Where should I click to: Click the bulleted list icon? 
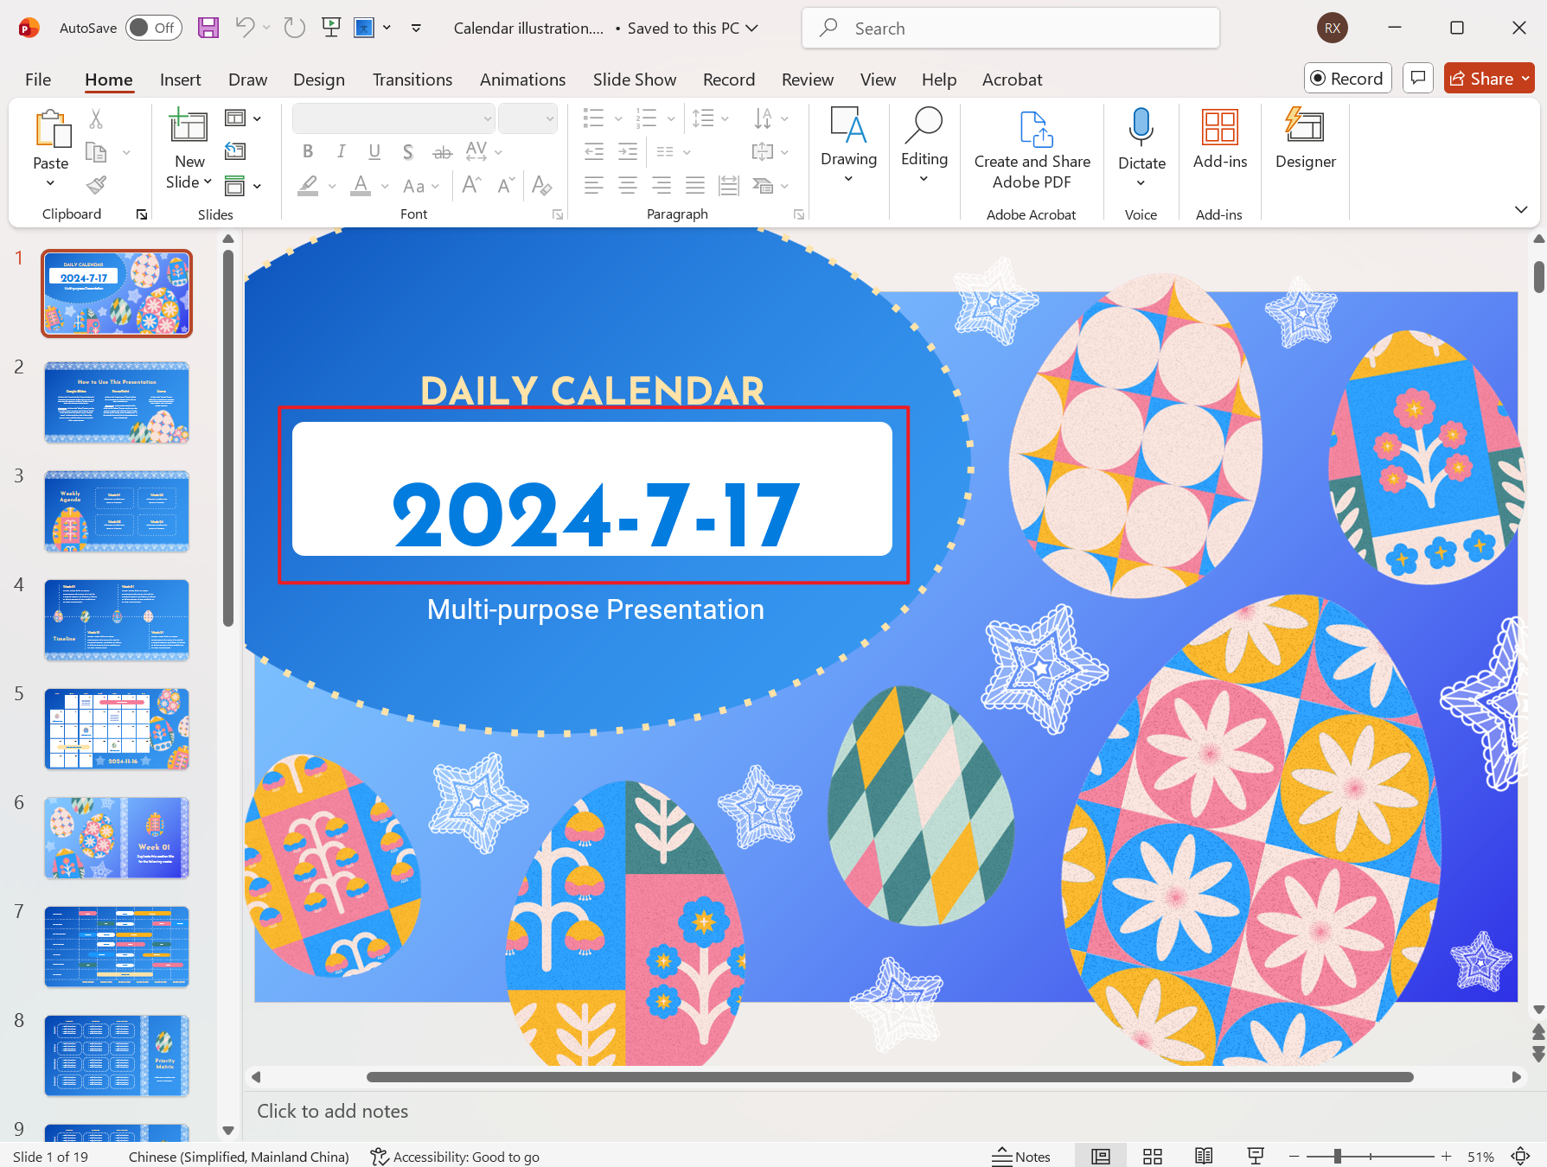[594, 118]
